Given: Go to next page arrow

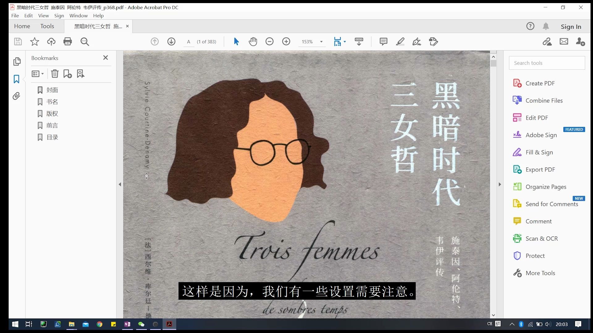Looking at the screenshot, I should pos(171,42).
